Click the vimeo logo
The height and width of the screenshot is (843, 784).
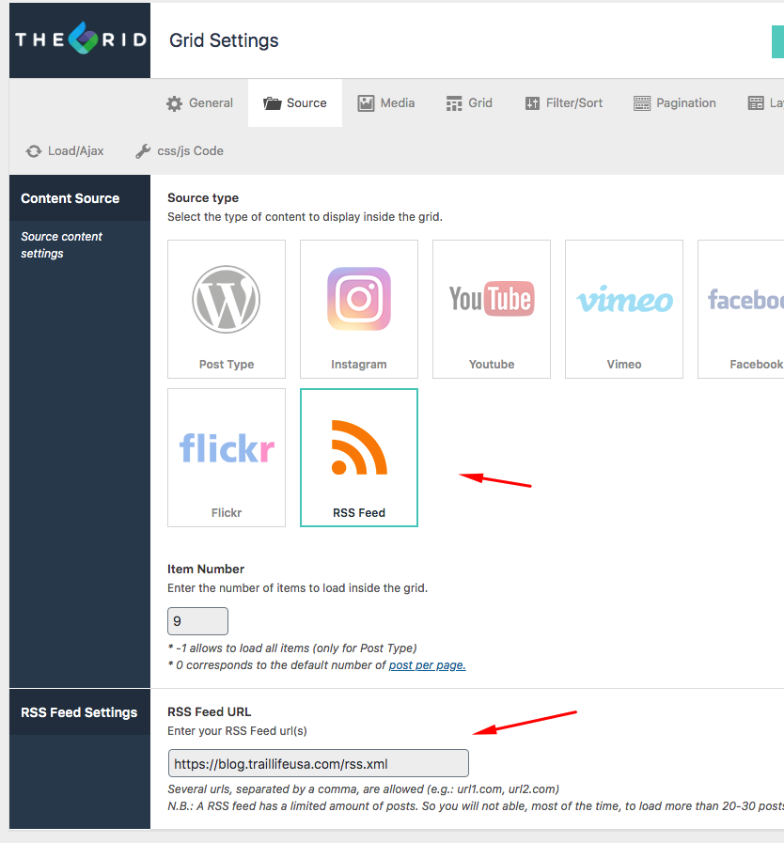[624, 300]
